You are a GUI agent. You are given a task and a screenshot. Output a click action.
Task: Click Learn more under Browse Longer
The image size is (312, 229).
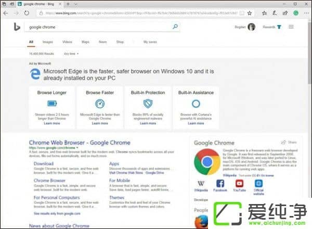52,123
